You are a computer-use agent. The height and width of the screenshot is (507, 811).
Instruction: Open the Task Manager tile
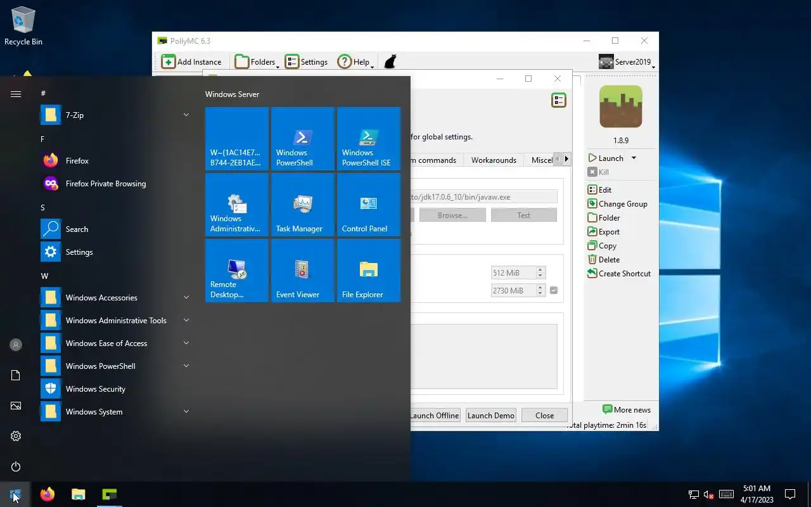coord(303,205)
